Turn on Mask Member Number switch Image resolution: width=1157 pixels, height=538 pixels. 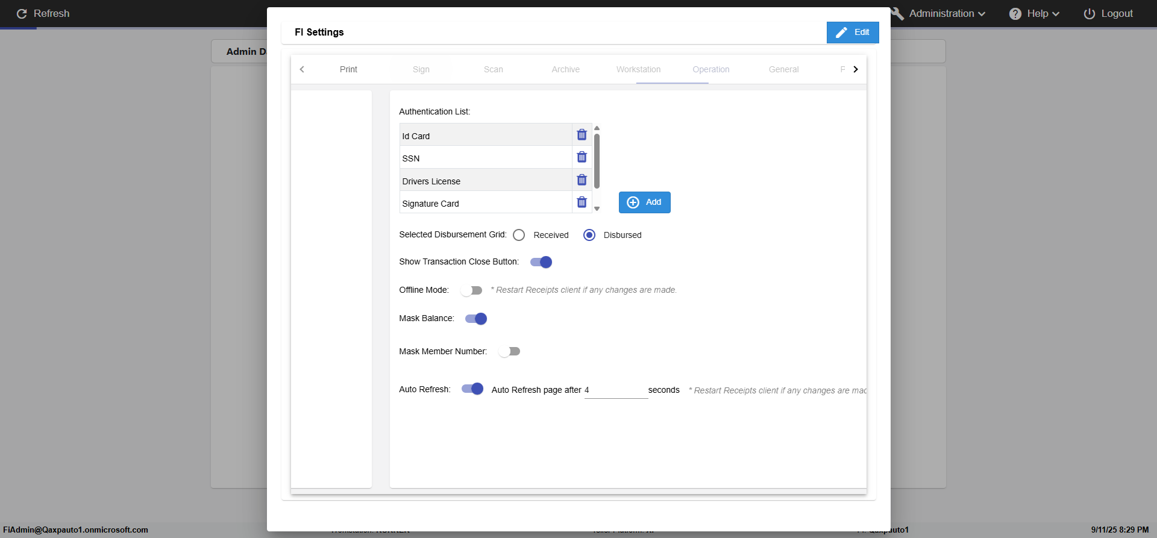[509, 351]
